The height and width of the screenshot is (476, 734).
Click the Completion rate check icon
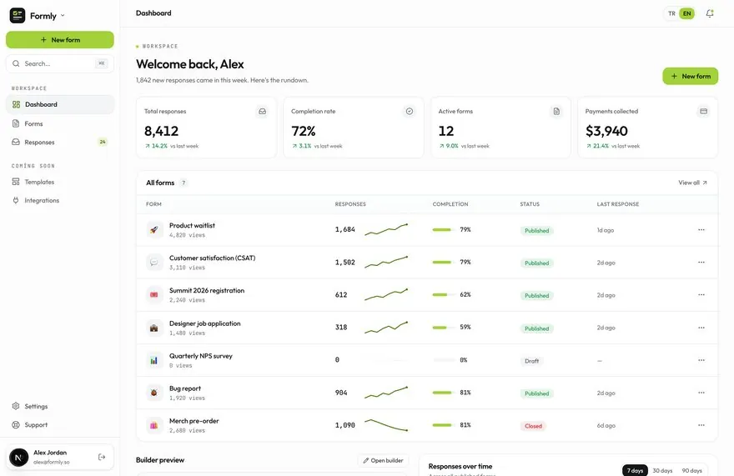pos(410,112)
